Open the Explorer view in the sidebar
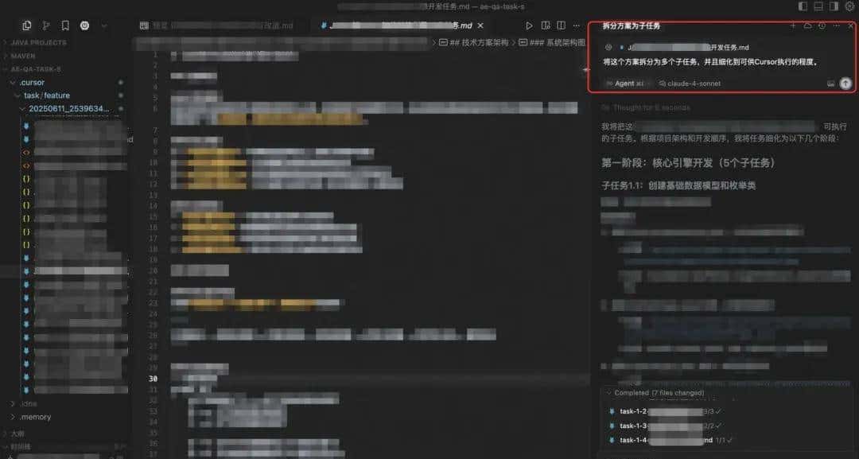The image size is (859, 459). point(28,25)
